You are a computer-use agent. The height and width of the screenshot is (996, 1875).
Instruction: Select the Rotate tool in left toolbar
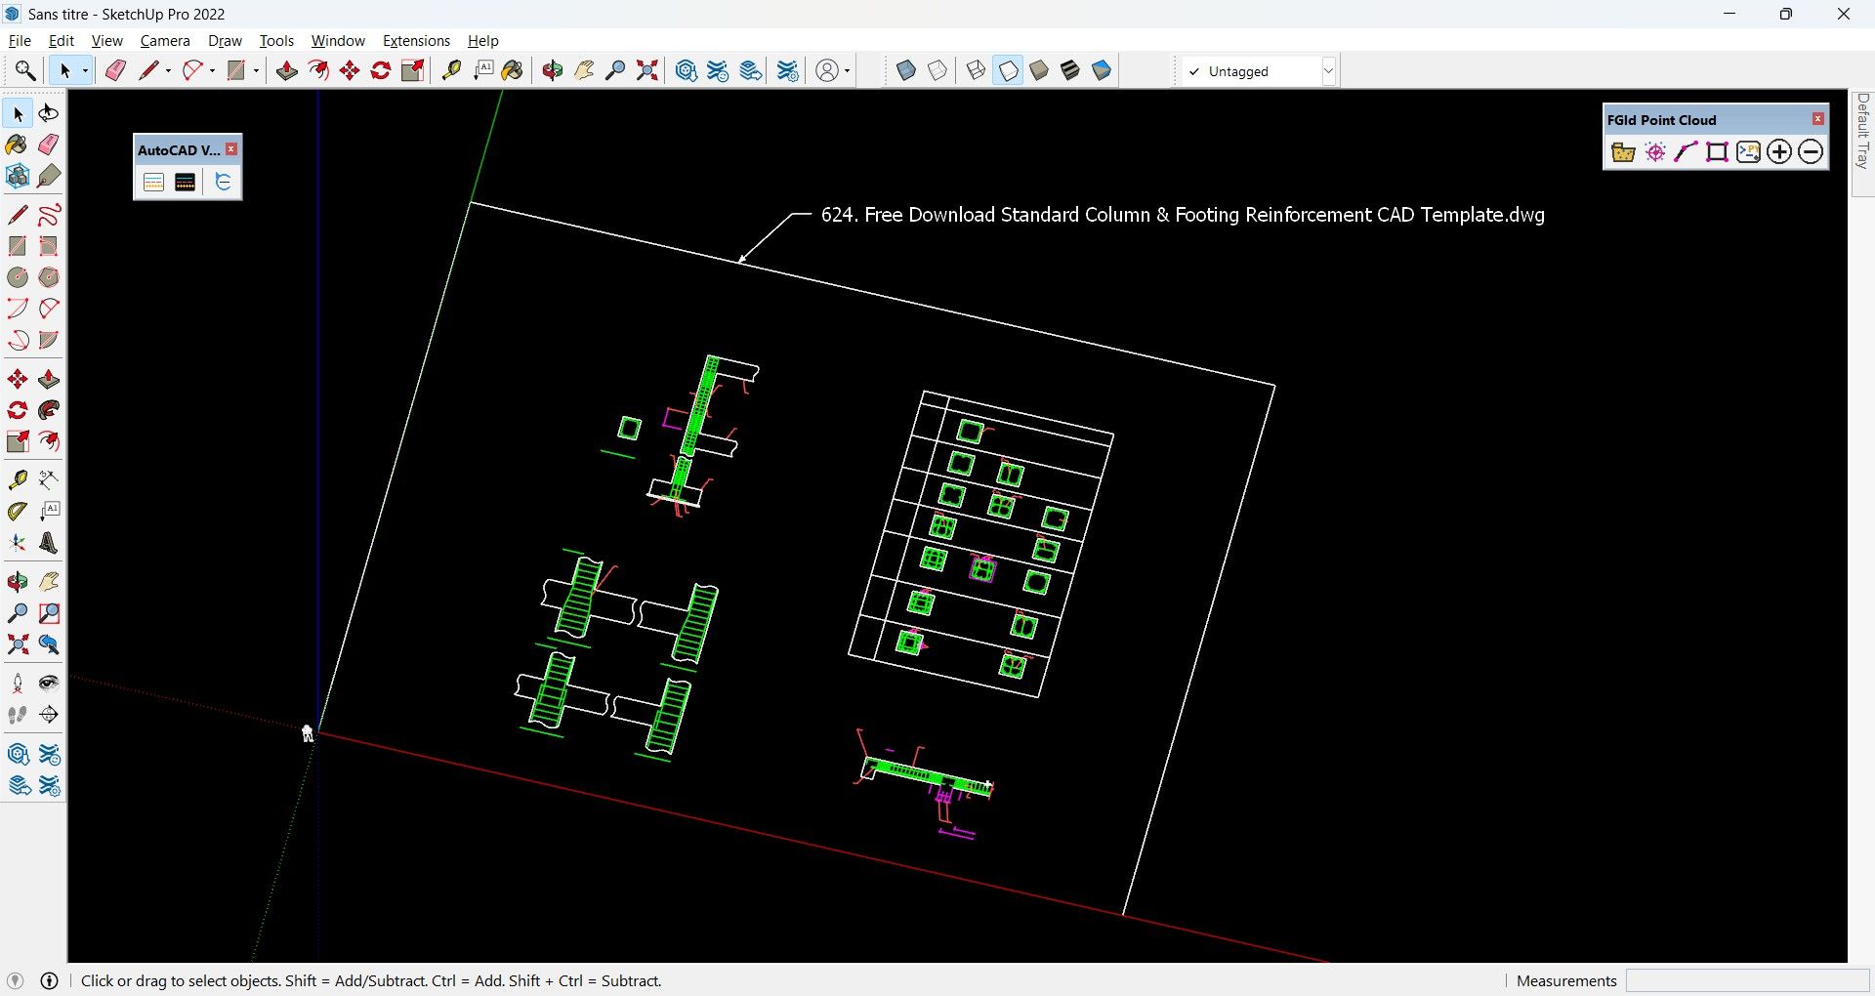click(18, 410)
